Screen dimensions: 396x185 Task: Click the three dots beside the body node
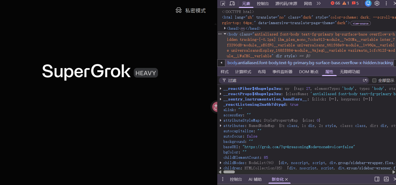220,34
